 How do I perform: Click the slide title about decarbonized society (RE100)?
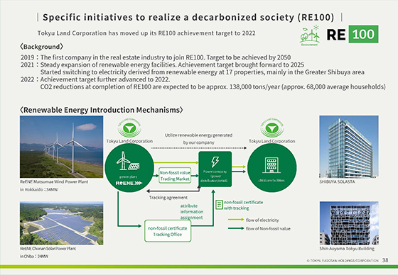pyautogui.click(x=188, y=17)
